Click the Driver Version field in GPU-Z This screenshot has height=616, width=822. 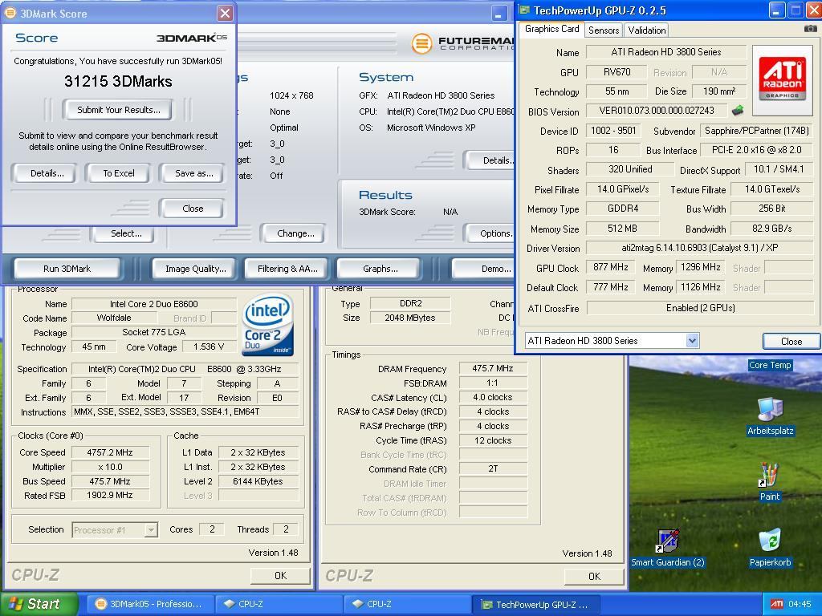(x=699, y=248)
